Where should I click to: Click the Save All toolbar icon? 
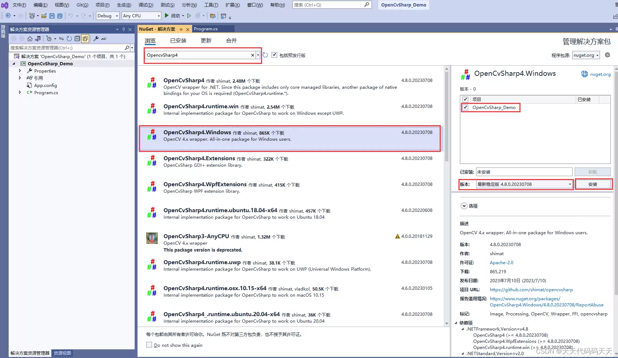click(60, 16)
